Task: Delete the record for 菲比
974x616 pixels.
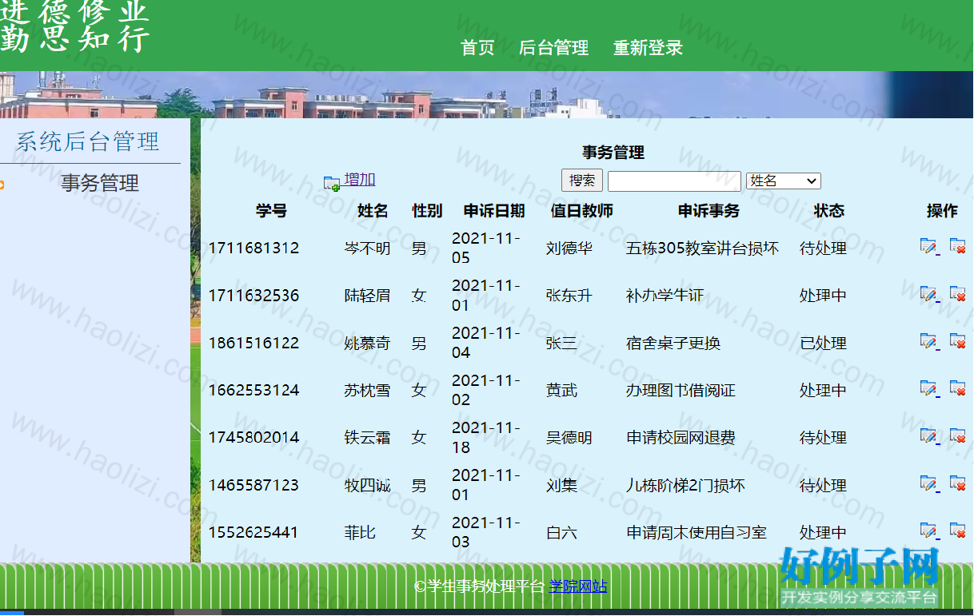Action: pyautogui.click(x=957, y=531)
